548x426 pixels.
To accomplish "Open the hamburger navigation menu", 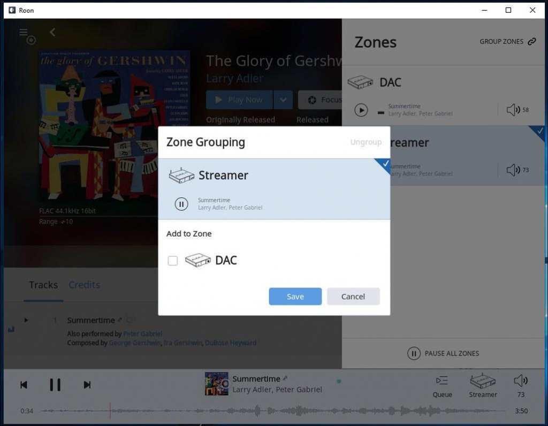I will pos(24,33).
